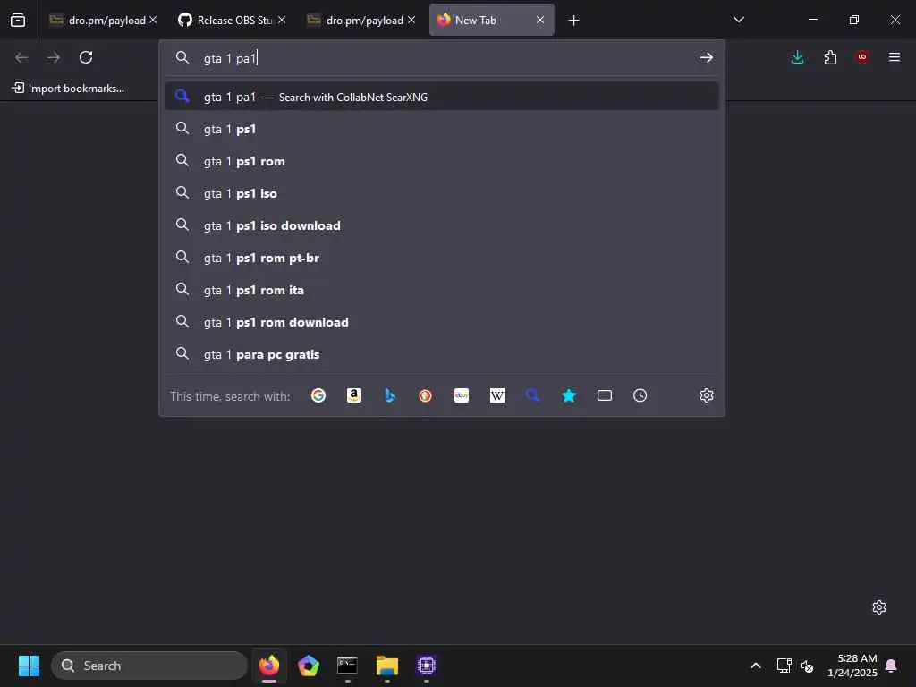
Task: Switch to Release OBS Studio tab
Action: (x=232, y=20)
